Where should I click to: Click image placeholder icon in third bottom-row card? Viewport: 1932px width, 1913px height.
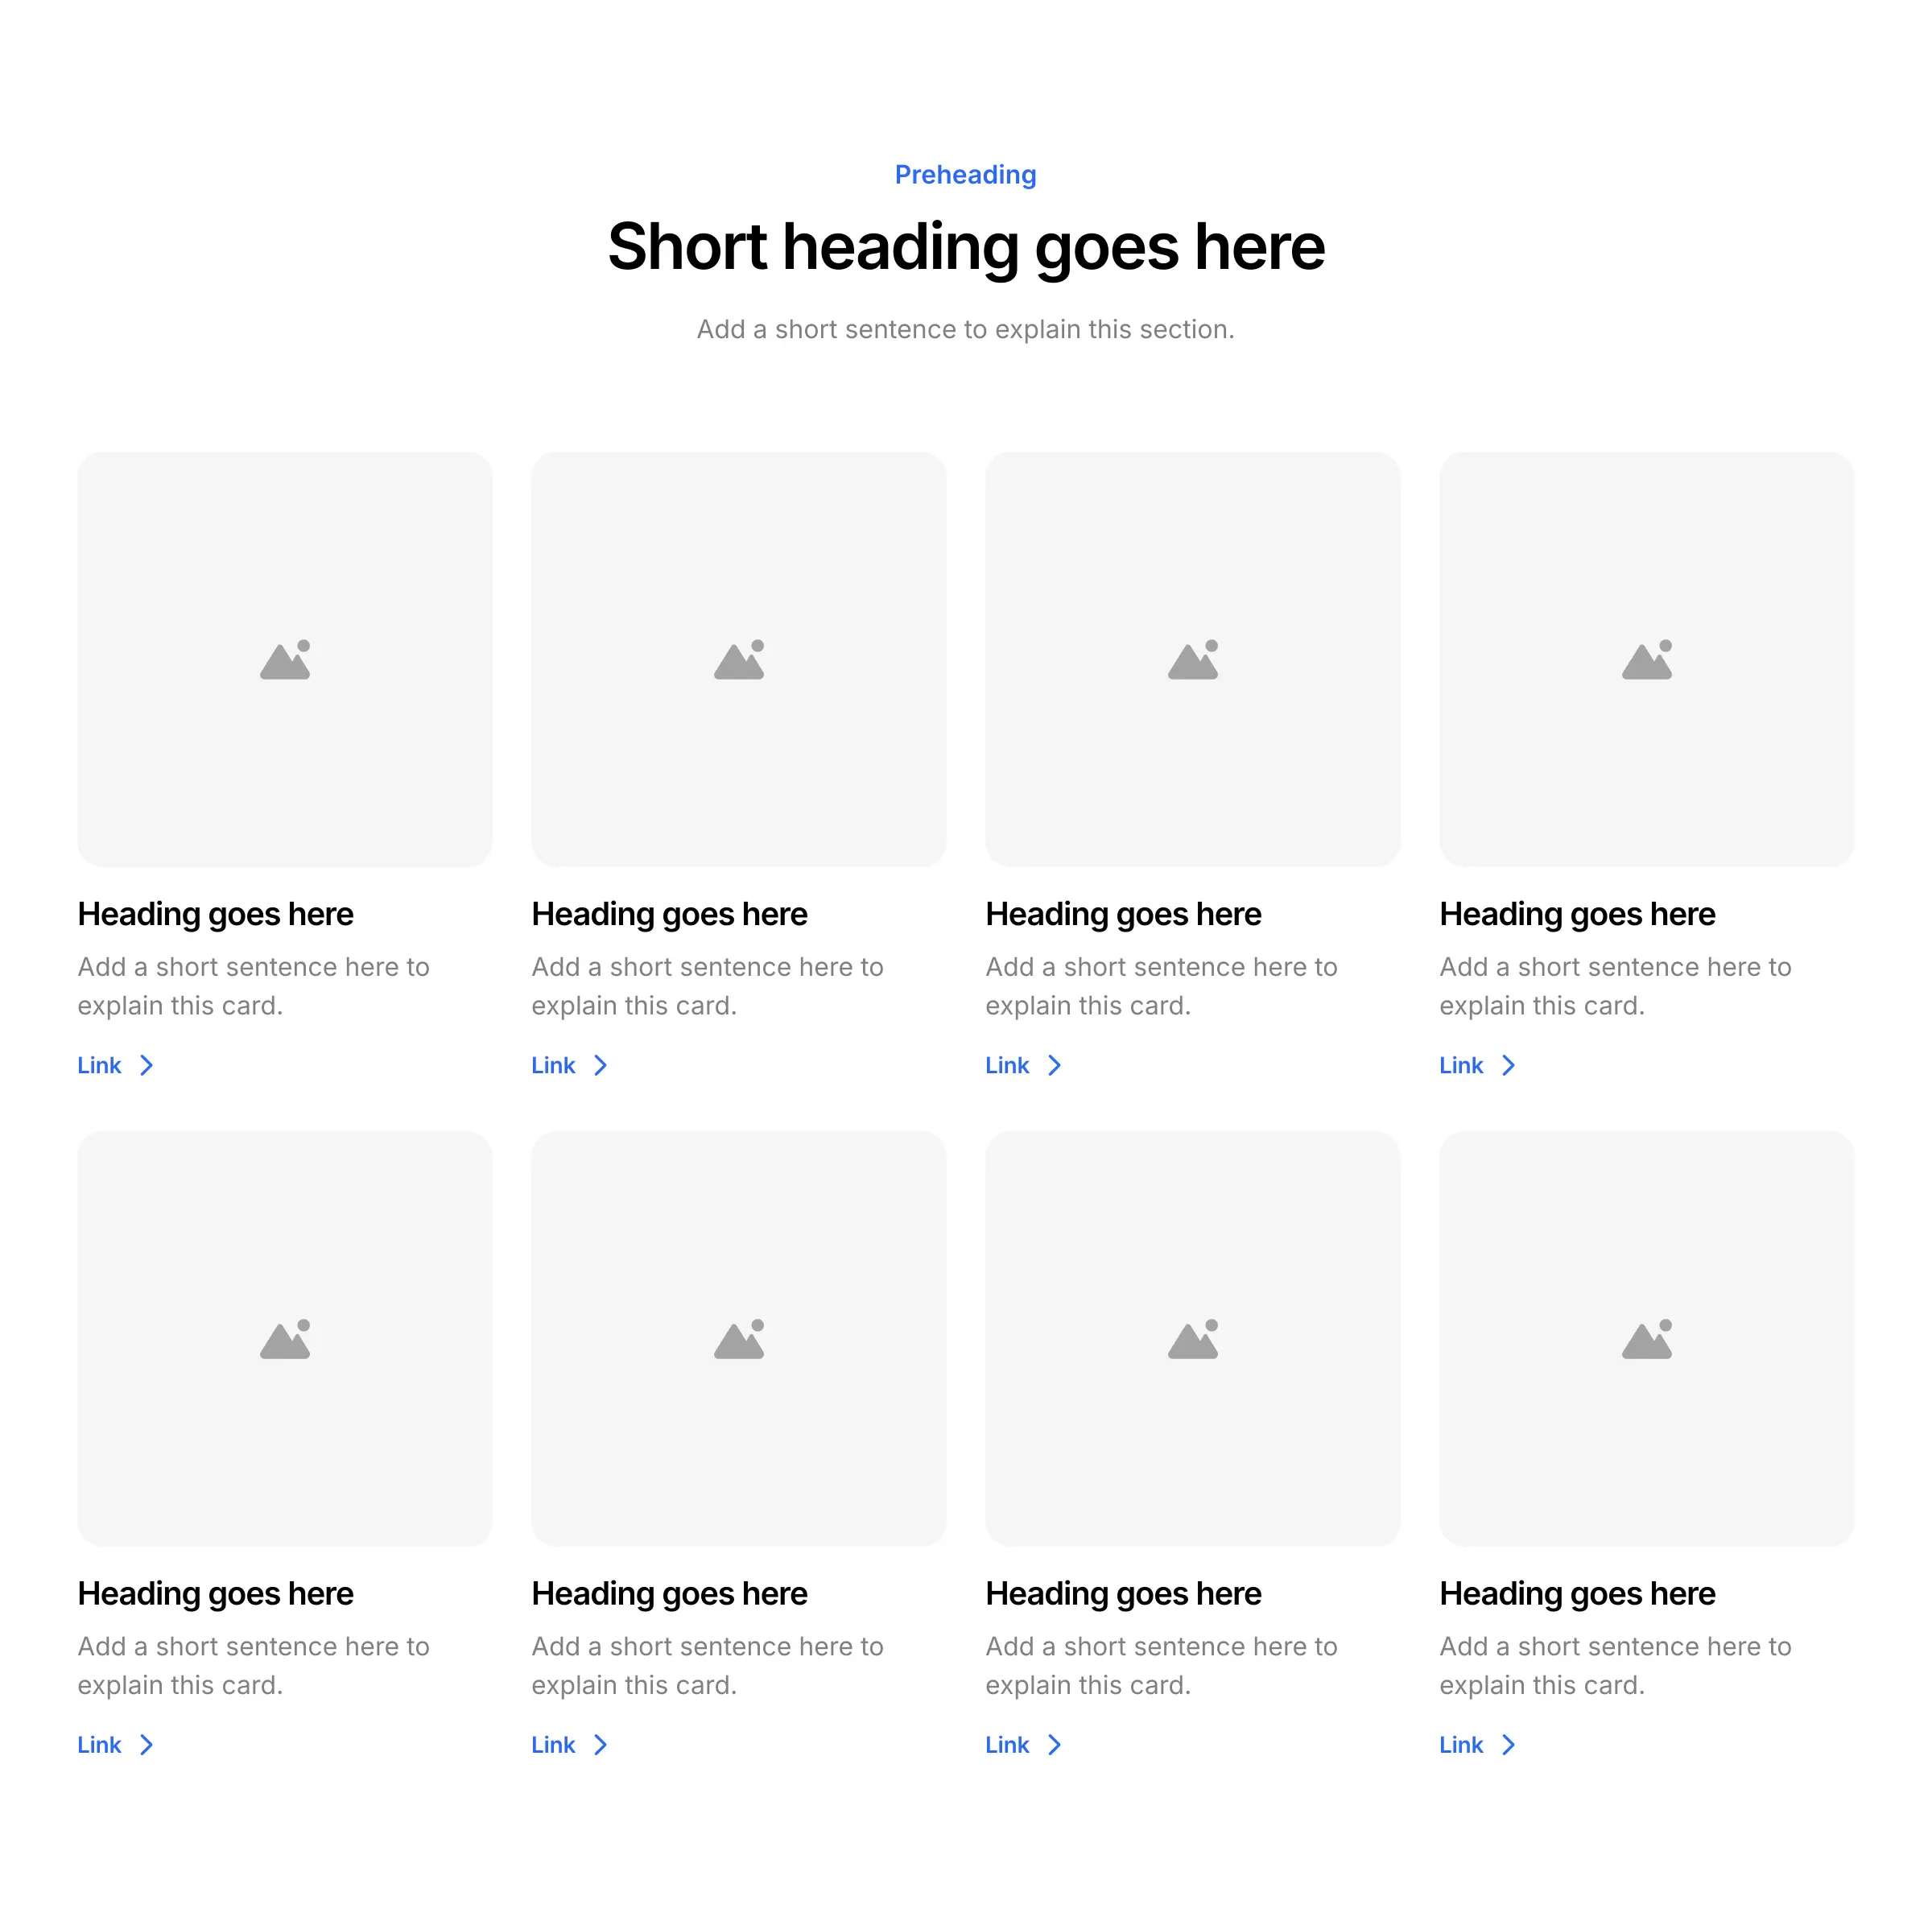[1193, 1339]
